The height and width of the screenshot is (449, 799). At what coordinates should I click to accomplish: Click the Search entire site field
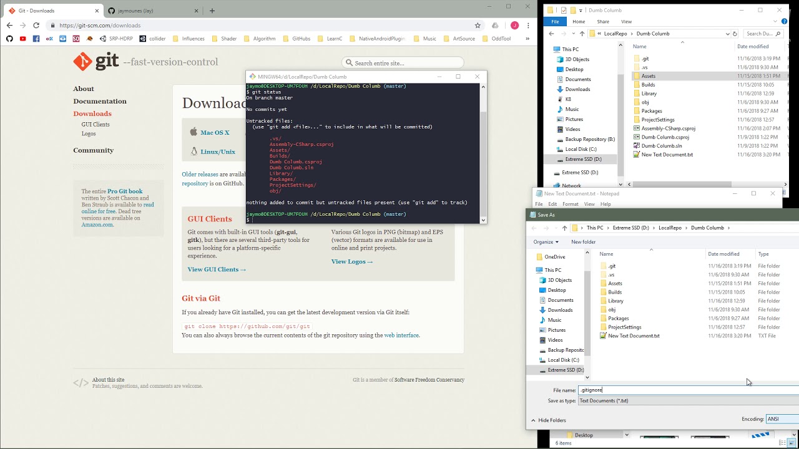click(x=406, y=63)
